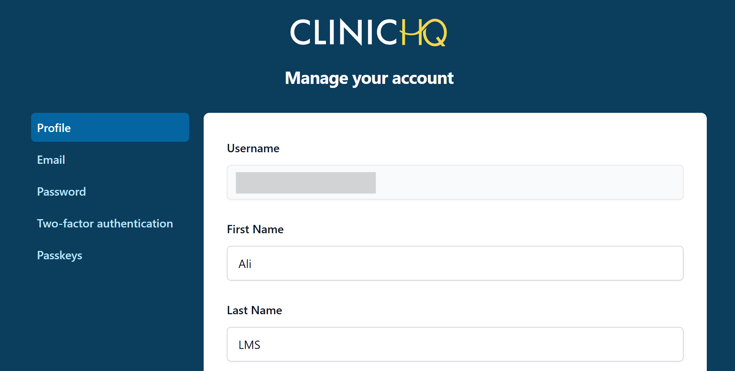The width and height of the screenshot is (735, 371).
Task: Go to the Password section
Action: coord(61,192)
